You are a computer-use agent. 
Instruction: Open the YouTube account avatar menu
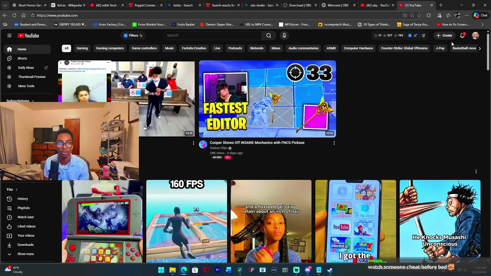click(476, 35)
